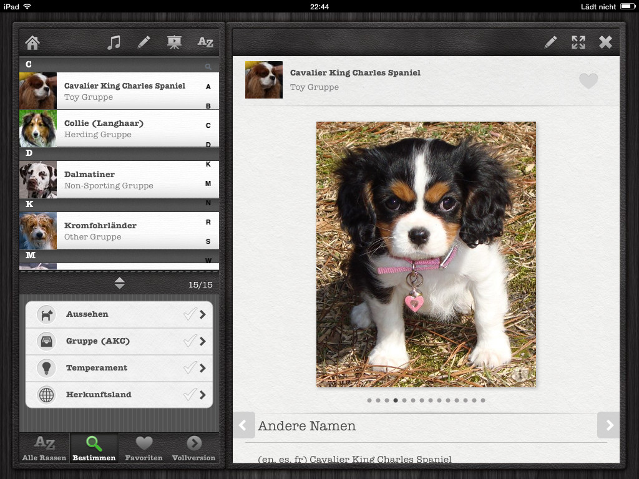This screenshot has height=479, width=639.
Task: Switch to the Favoriten tab
Action: coord(144,448)
